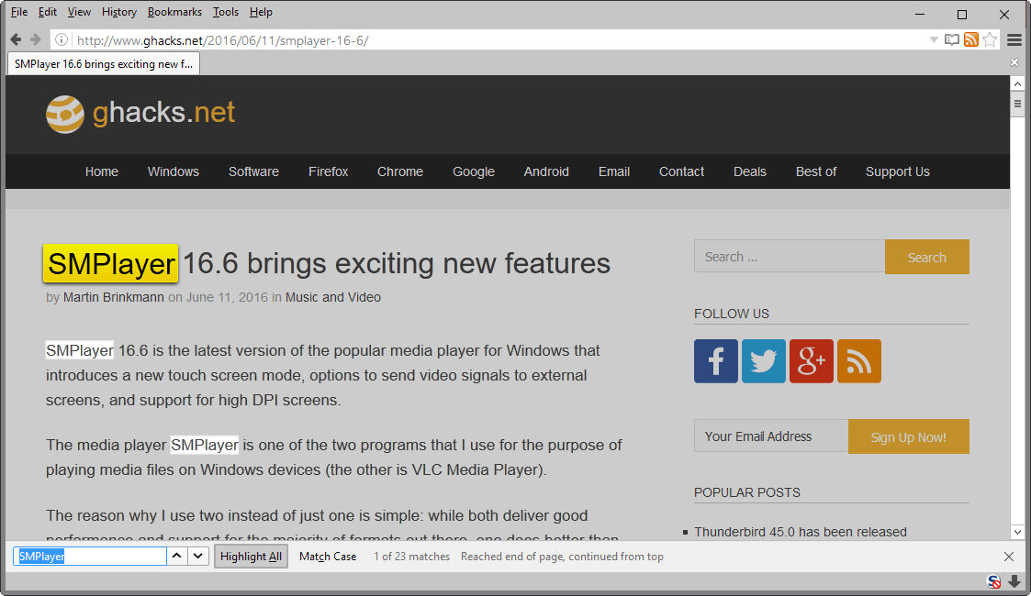Open the Email category

coord(614,171)
